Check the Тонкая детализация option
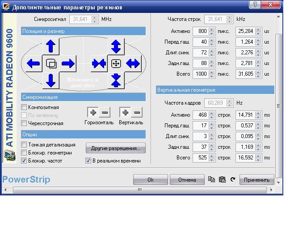This screenshot has width=286, height=228. pyautogui.click(x=25, y=145)
